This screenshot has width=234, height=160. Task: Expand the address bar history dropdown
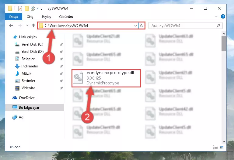[x=135, y=26]
